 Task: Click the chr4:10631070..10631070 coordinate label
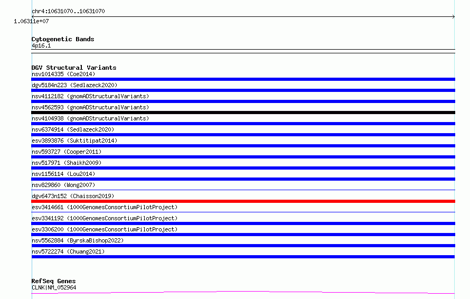click(68, 11)
